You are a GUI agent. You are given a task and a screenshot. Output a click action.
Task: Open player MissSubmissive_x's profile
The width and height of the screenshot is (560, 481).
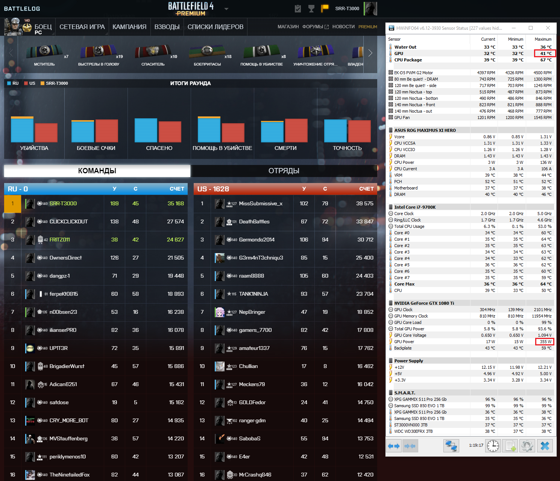point(261,203)
